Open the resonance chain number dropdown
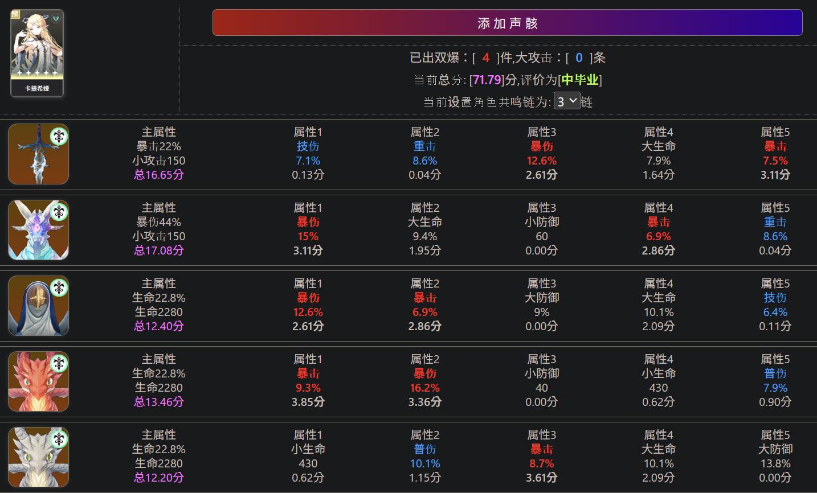The image size is (817, 493). click(x=567, y=101)
